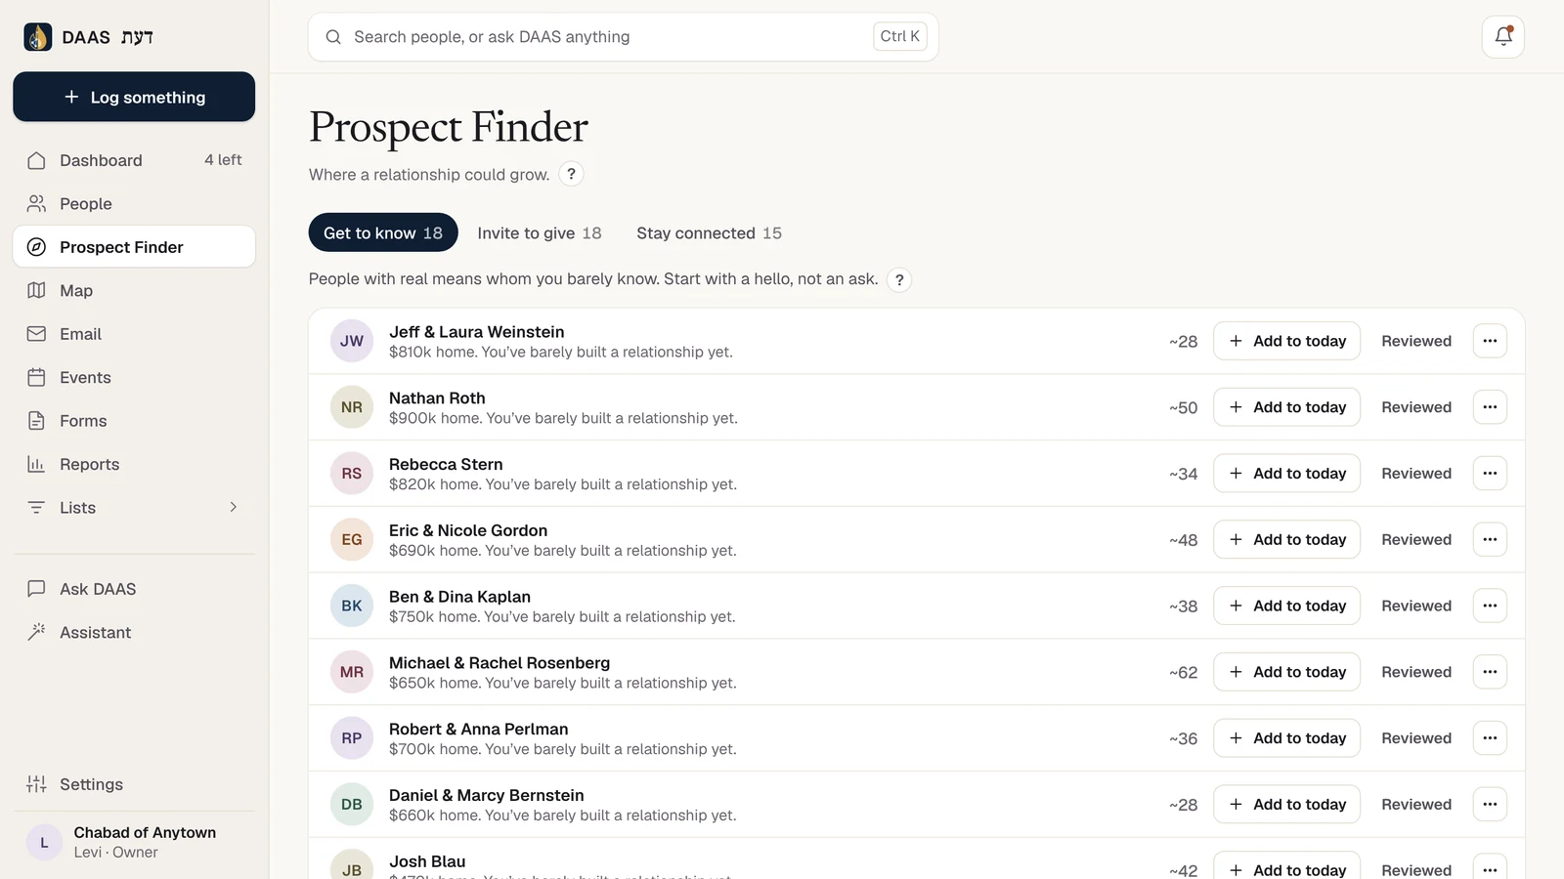Expand the Lists section chevron
Screen dimensions: 1564x879
click(x=233, y=507)
